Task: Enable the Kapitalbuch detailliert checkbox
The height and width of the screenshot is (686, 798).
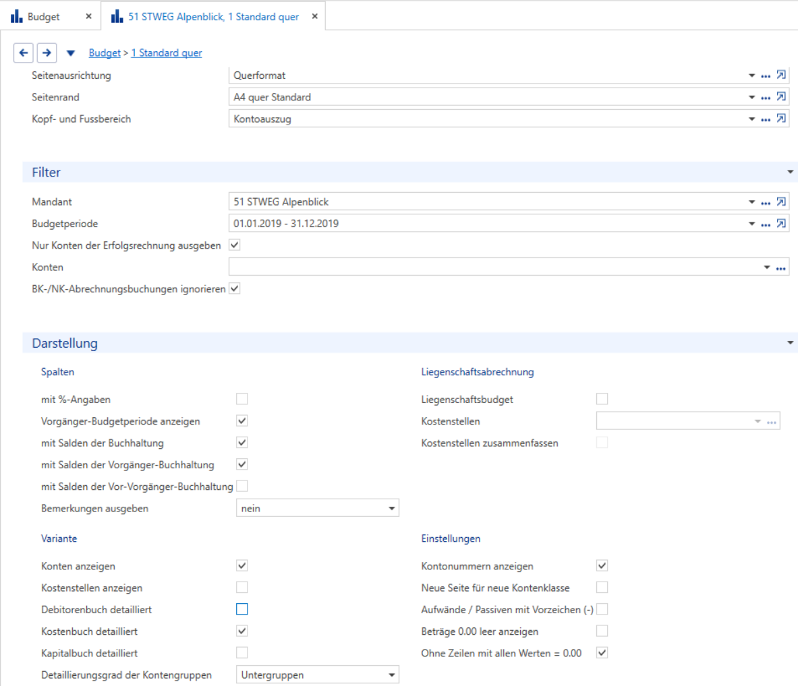Action: [242, 653]
